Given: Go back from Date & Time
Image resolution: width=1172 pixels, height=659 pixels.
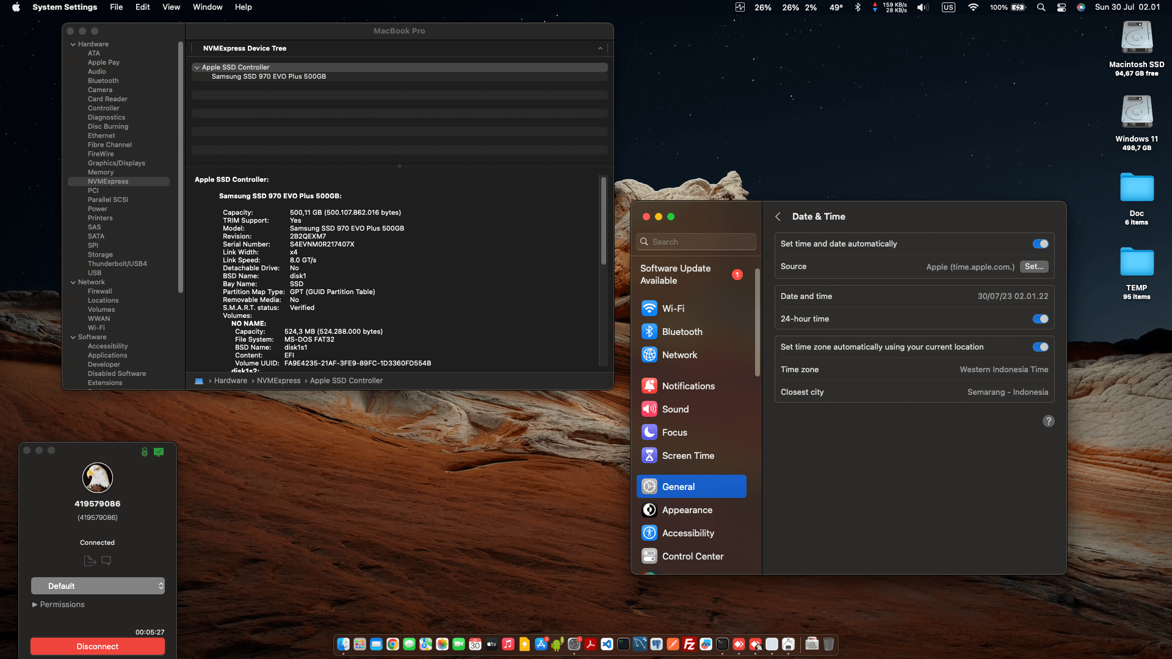Looking at the screenshot, I should pos(778,217).
